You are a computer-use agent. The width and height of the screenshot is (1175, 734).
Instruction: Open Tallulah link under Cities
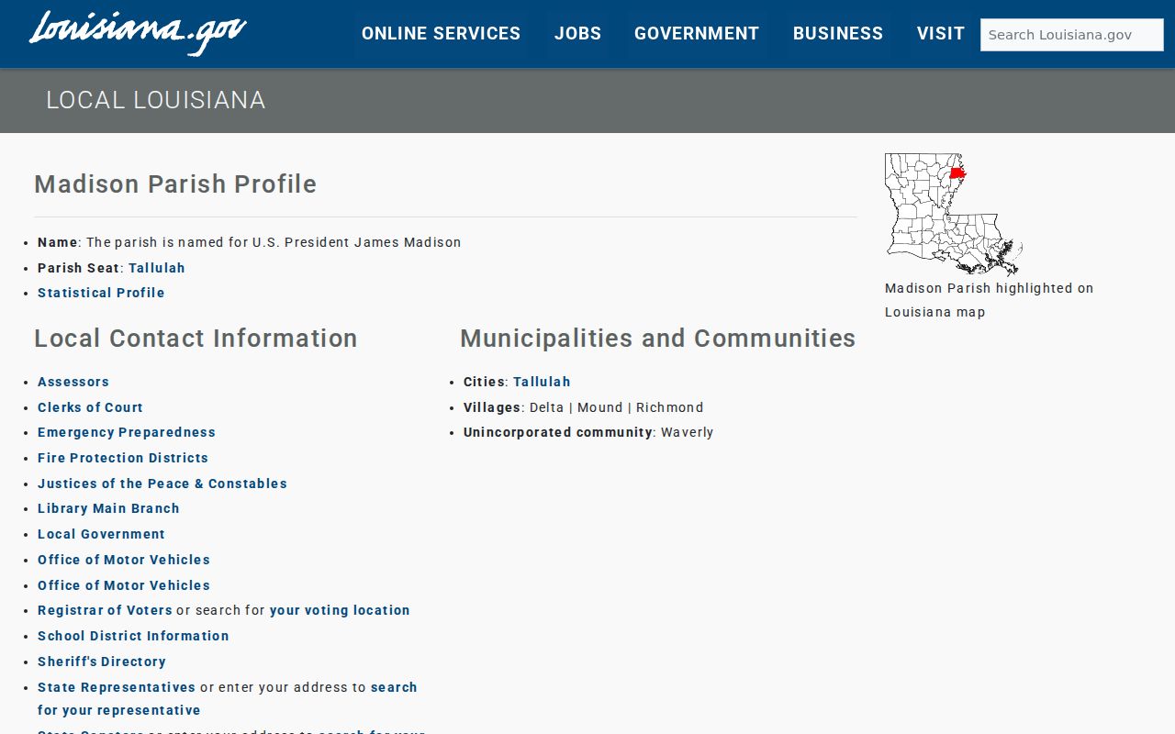pyautogui.click(x=542, y=382)
